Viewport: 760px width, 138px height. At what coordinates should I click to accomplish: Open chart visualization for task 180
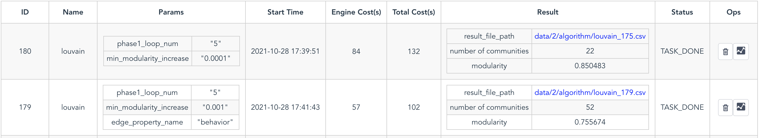tap(741, 51)
